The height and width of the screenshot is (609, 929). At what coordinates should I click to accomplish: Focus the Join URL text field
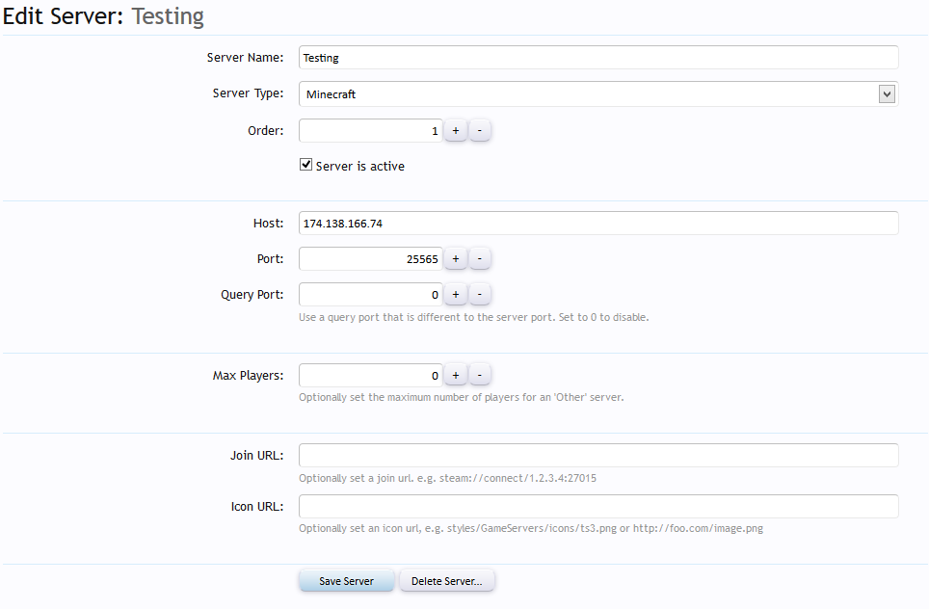pos(597,456)
